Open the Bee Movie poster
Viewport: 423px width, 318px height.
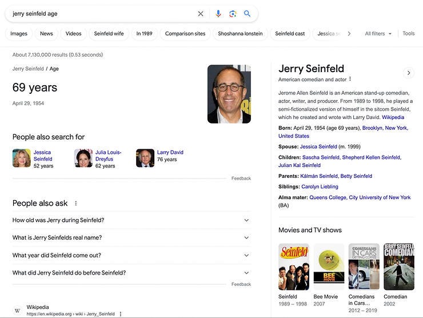(329, 267)
